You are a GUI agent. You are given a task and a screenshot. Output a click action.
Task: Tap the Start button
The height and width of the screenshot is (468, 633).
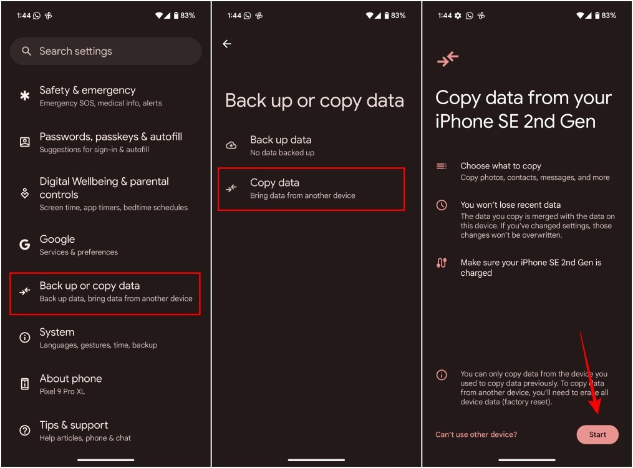[x=597, y=434]
